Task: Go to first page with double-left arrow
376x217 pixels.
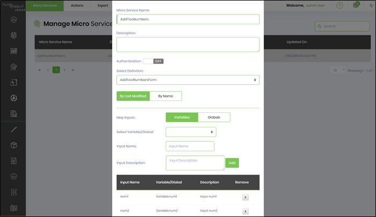Action: (x=39, y=70)
